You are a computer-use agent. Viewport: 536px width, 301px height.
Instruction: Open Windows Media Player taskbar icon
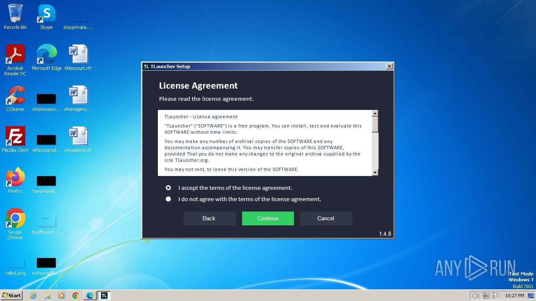[62, 296]
